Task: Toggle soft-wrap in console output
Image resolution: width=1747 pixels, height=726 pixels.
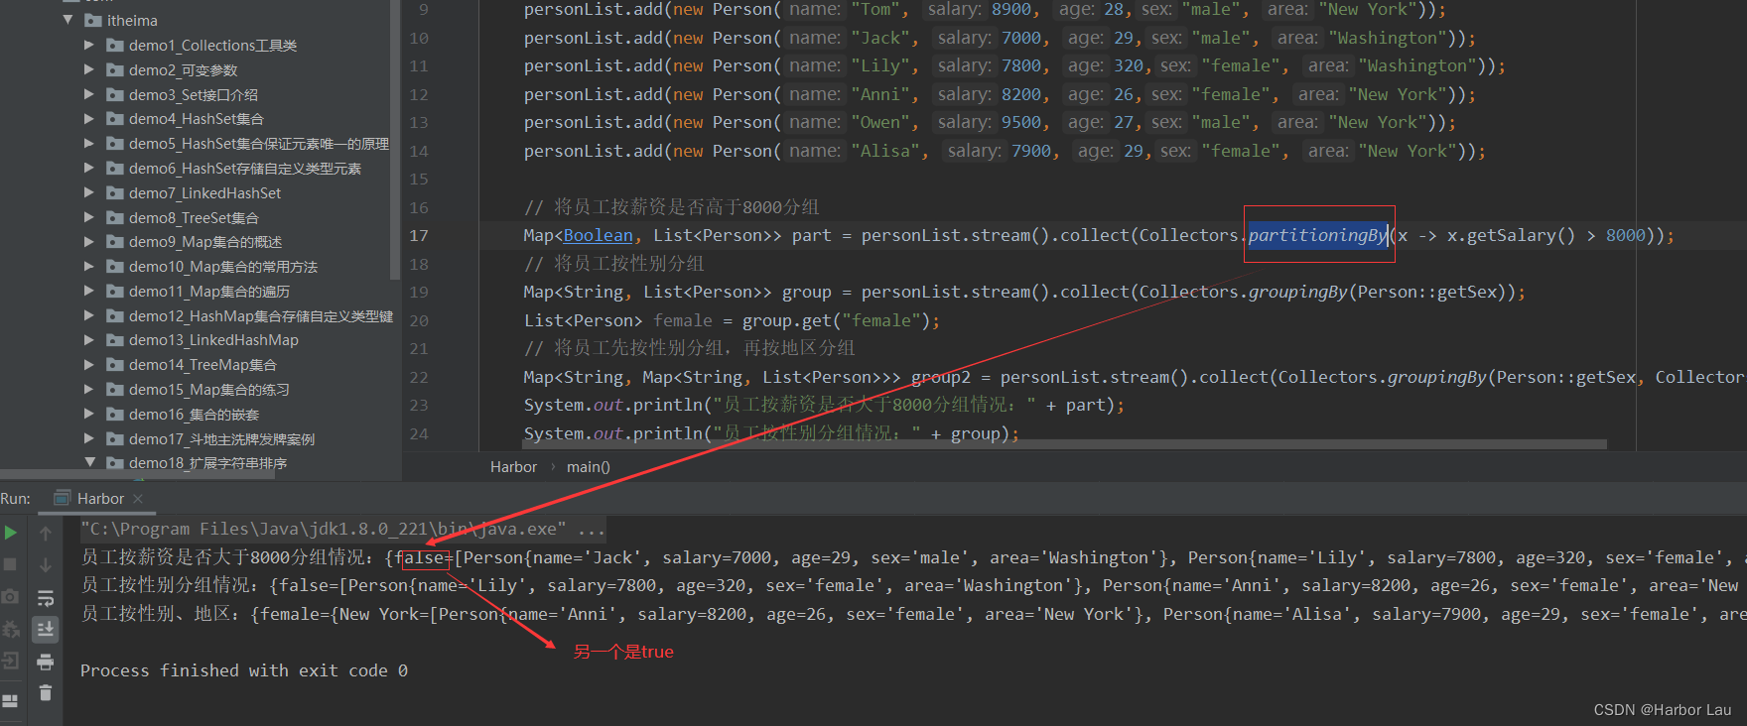Action: pos(46,598)
